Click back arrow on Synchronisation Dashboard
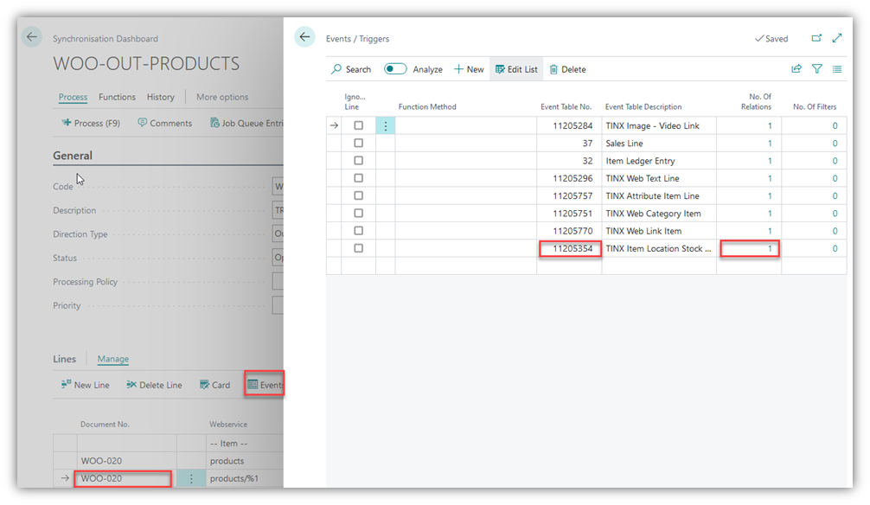This screenshot has width=870, height=505. pos(32,37)
